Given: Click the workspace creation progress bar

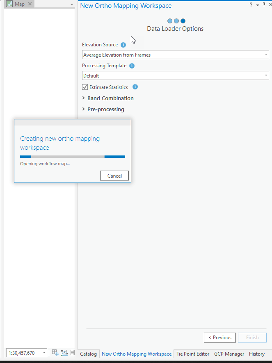Looking at the screenshot, I should [x=73, y=156].
